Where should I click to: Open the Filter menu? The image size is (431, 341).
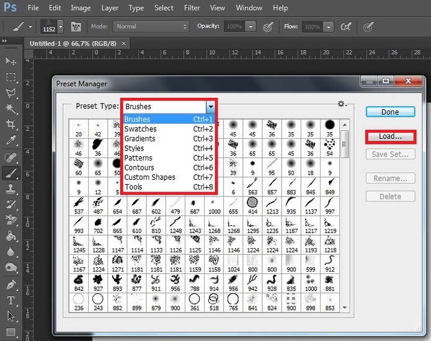click(x=192, y=8)
